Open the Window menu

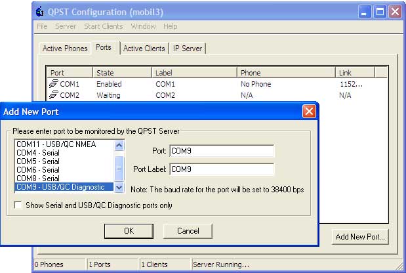[x=143, y=26]
